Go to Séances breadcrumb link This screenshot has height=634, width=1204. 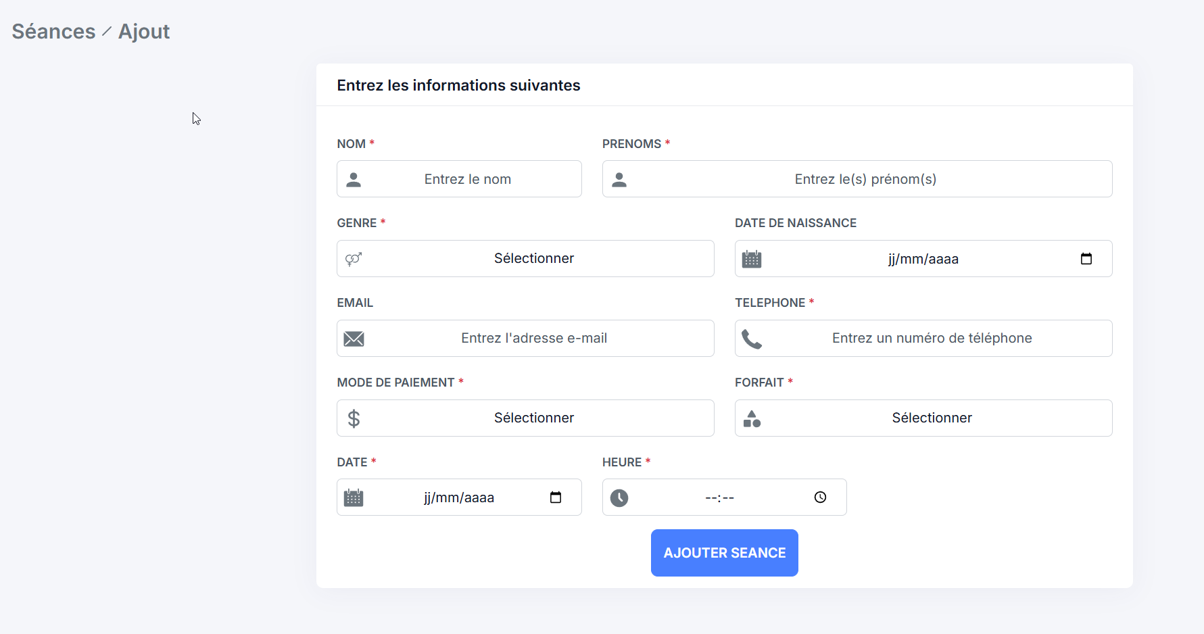point(54,32)
